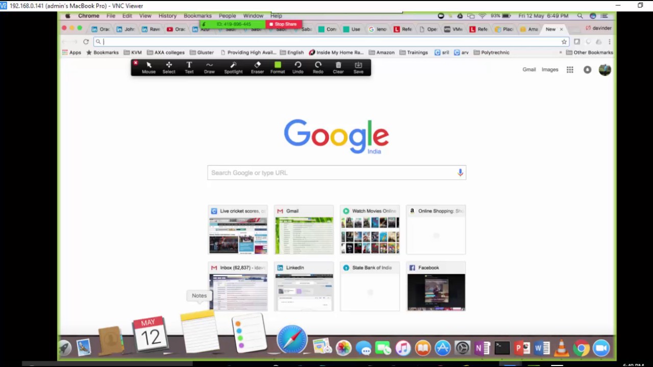
Task: Expand the AXA colleges bookmarks folder
Action: tap(165, 53)
